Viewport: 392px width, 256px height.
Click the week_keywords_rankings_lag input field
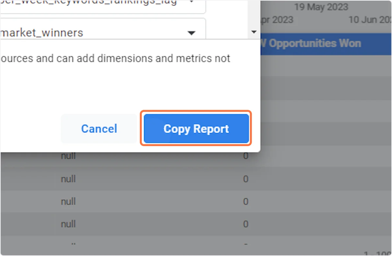[98, 2]
